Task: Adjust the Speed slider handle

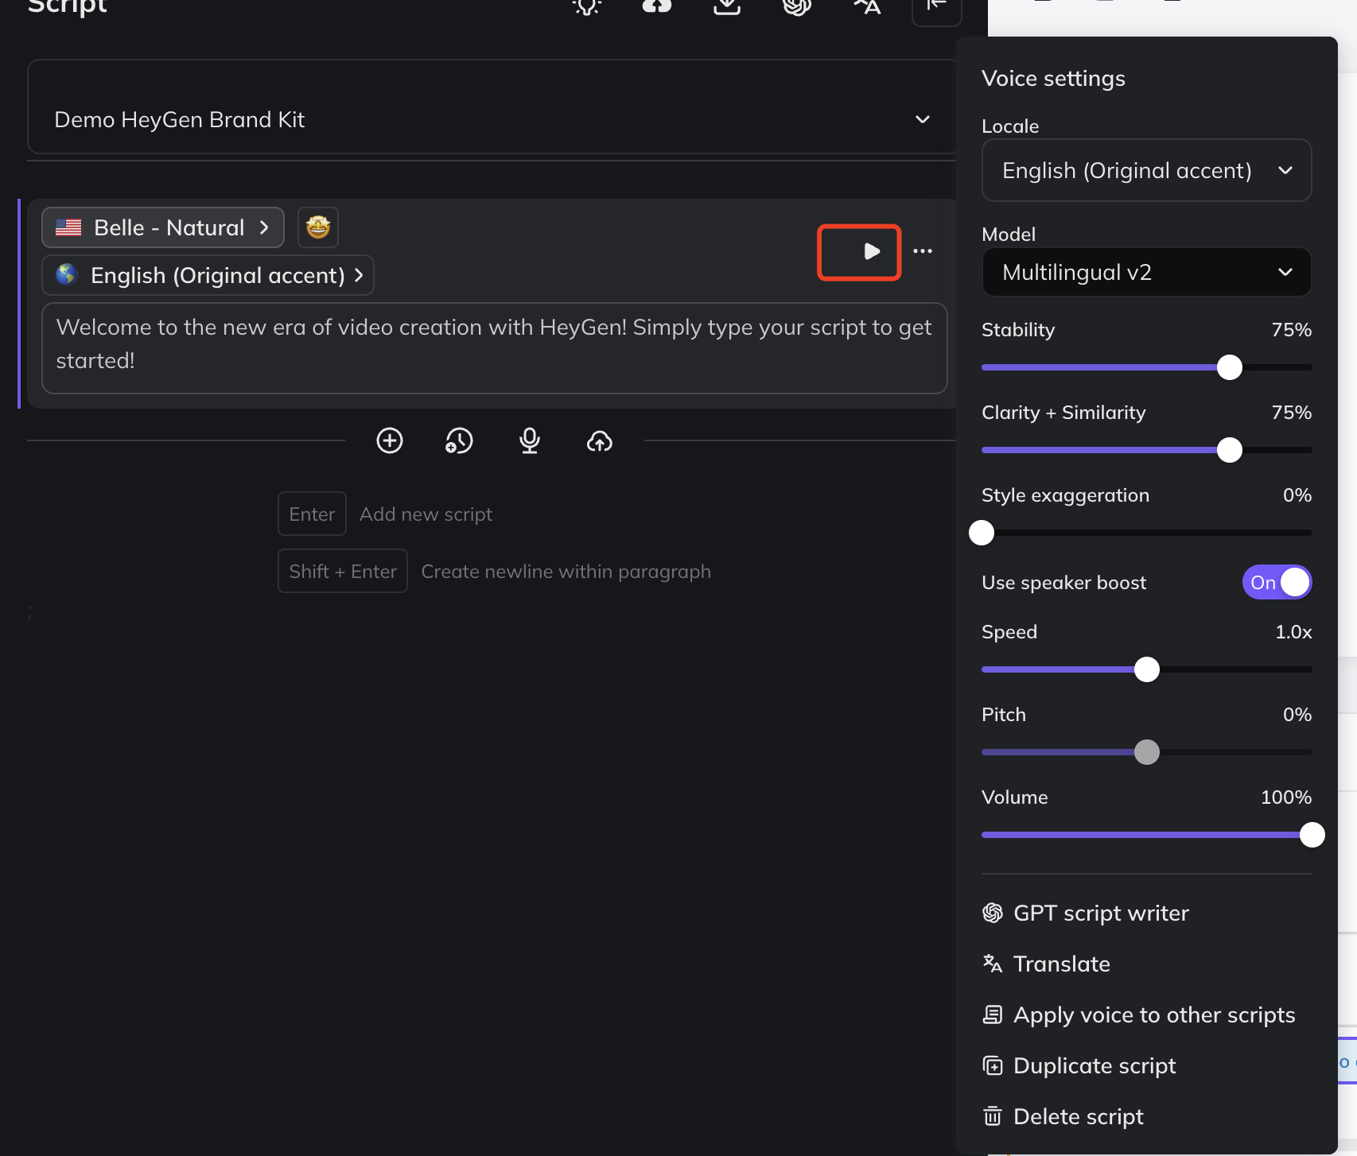Action: (1147, 669)
